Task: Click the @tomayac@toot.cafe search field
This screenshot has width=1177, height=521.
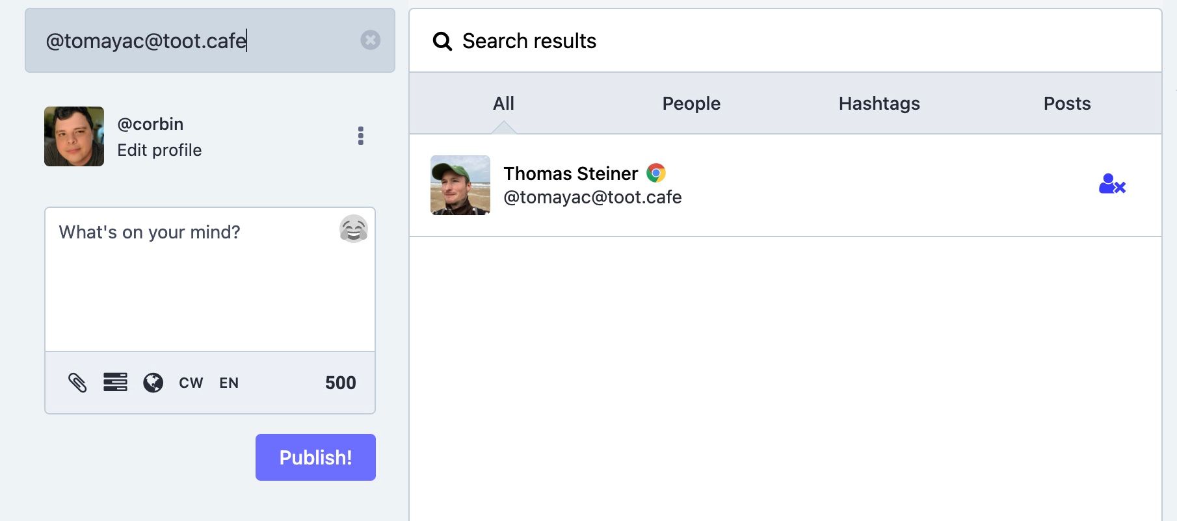Action: pos(195,40)
